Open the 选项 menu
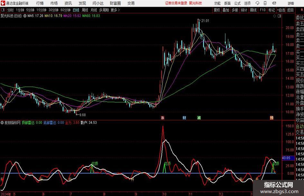Screen dimensions: 304x196 point(247,3)
